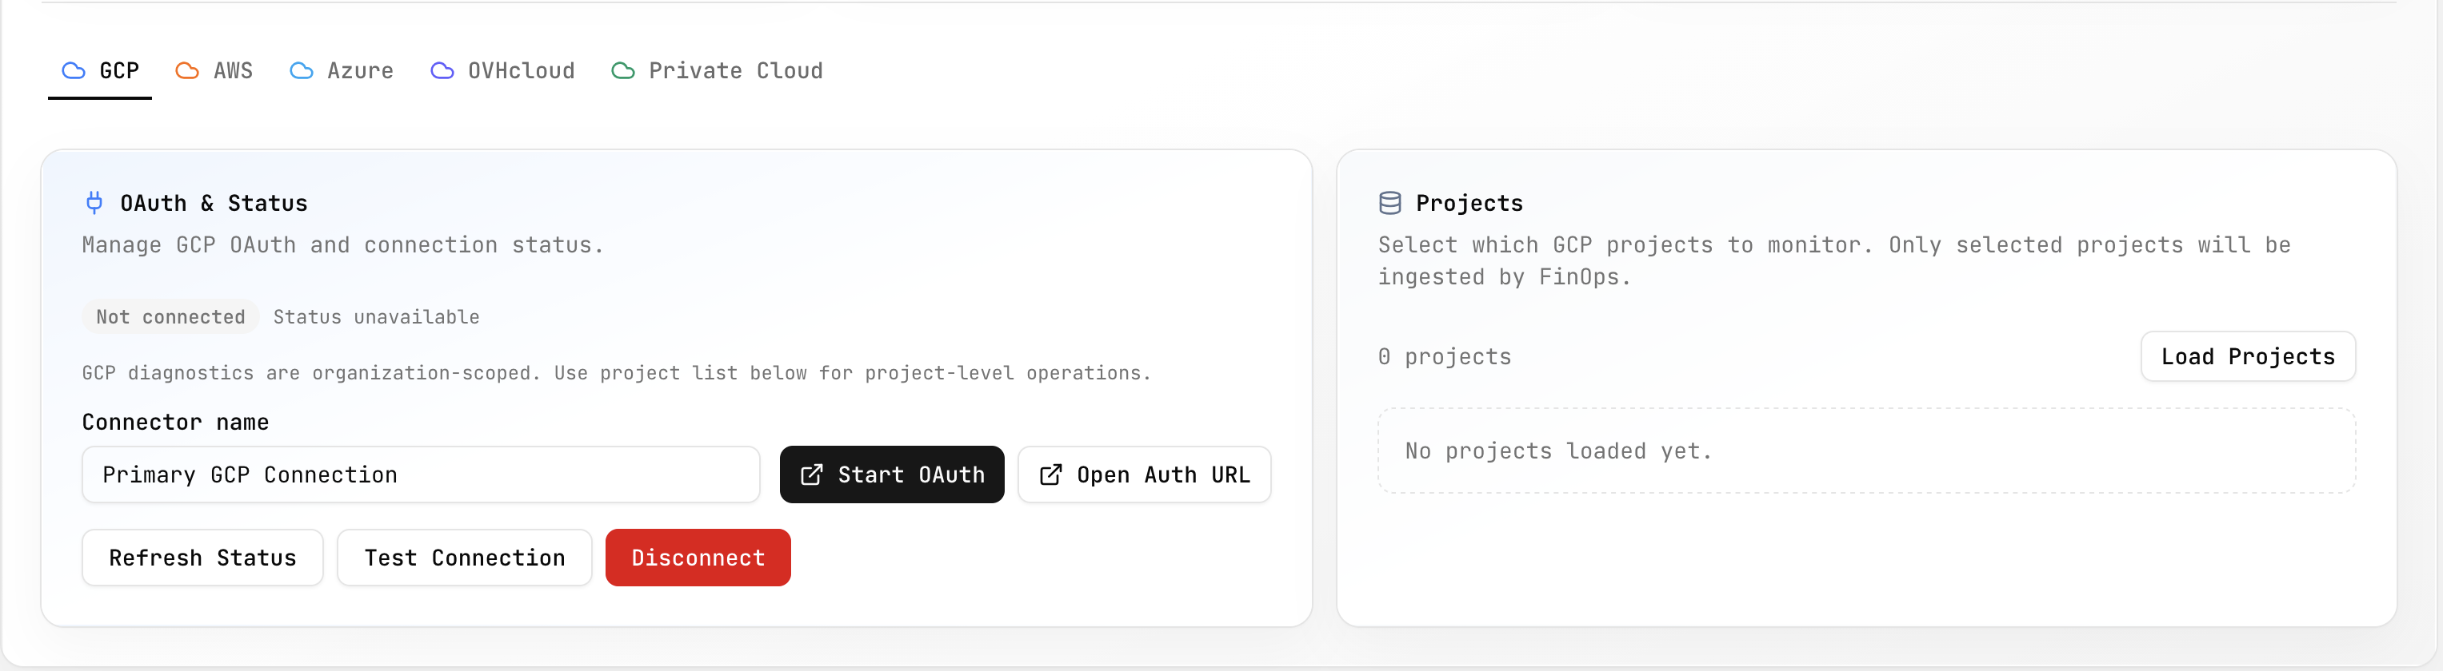Click the plug icon next to OAuth & Status
2443x671 pixels.
click(94, 201)
